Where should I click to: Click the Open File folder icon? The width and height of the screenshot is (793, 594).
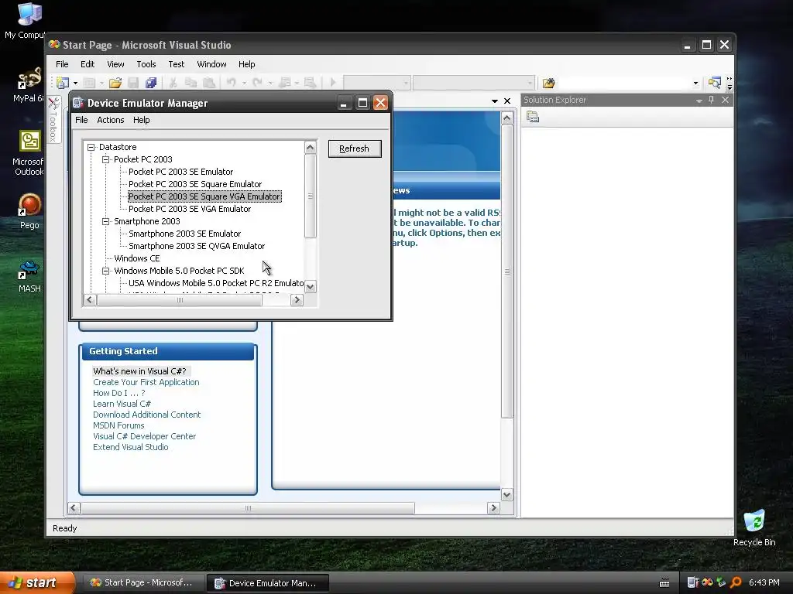[115, 82]
